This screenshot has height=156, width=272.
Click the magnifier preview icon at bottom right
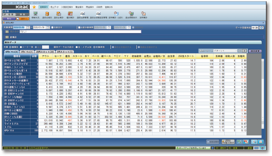(x=254, y=142)
